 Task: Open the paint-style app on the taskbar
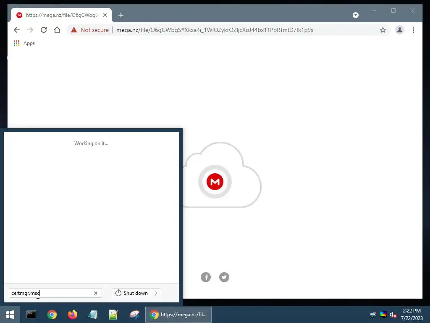pyautogui.click(x=134, y=315)
